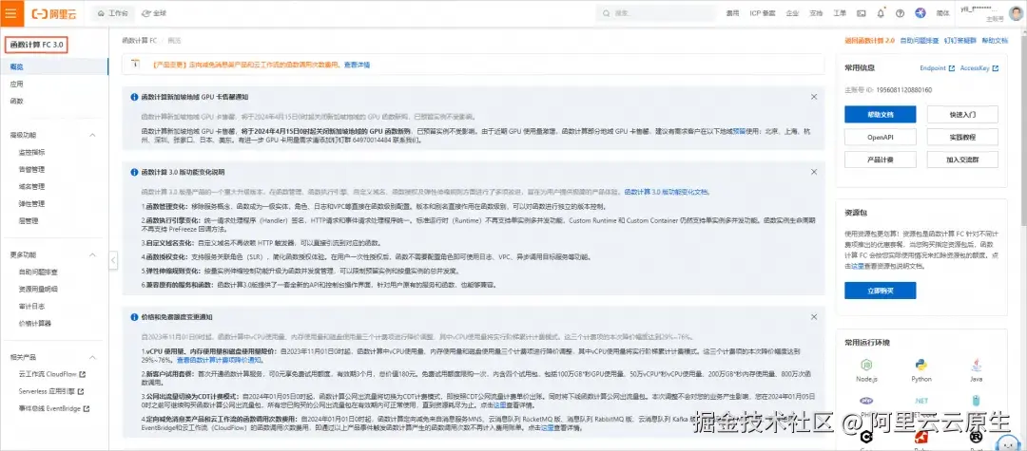Image resolution: width=1027 pixels, height=451 pixels.
Task: Open the Endpoint link
Action: [x=937, y=68]
